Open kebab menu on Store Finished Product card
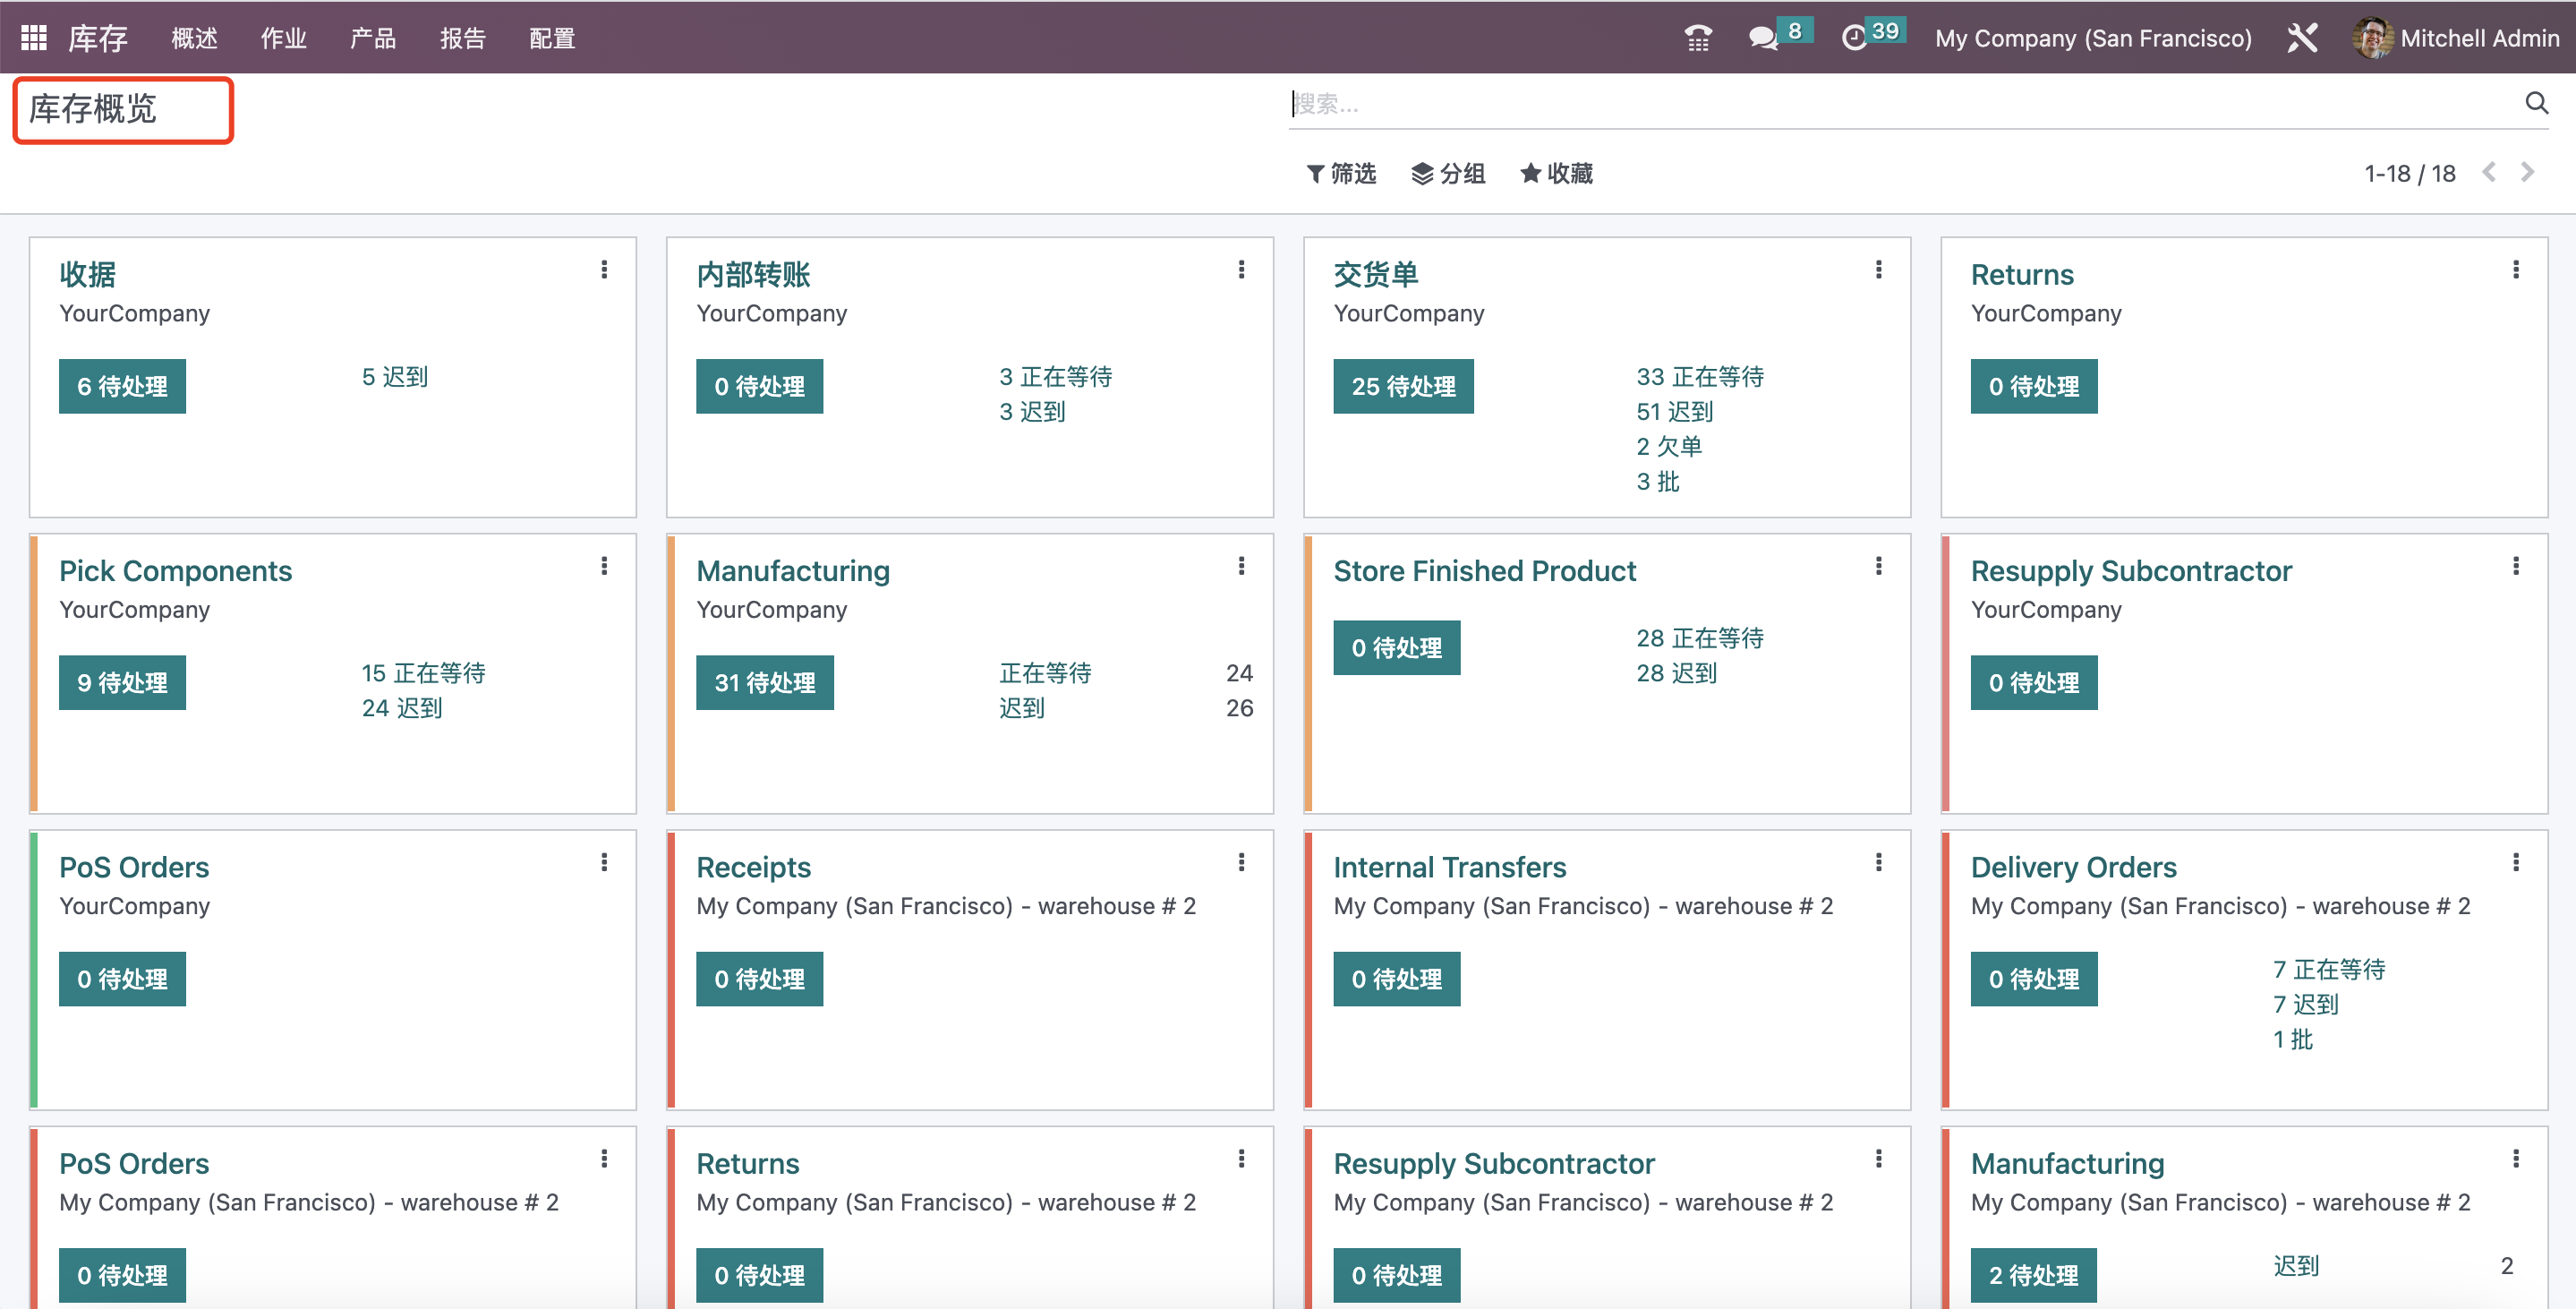Image resolution: width=2576 pixels, height=1309 pixels. pos(1878,566)
